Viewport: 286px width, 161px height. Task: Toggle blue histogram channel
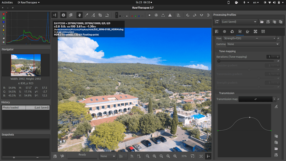coord(3,22)
